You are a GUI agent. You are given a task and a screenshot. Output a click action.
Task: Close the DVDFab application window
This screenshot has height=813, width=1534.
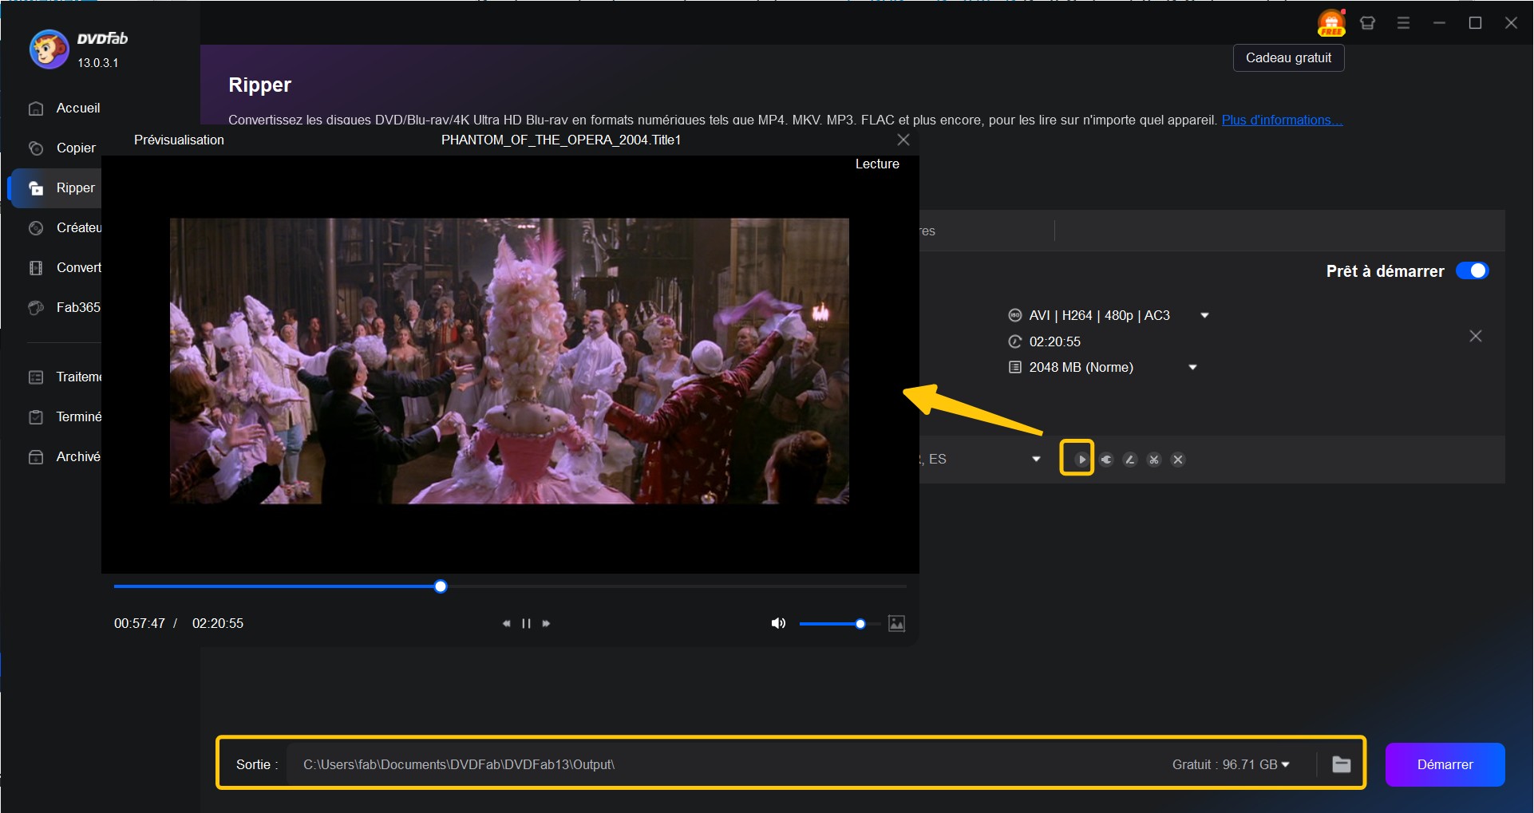pos(1511,22)
